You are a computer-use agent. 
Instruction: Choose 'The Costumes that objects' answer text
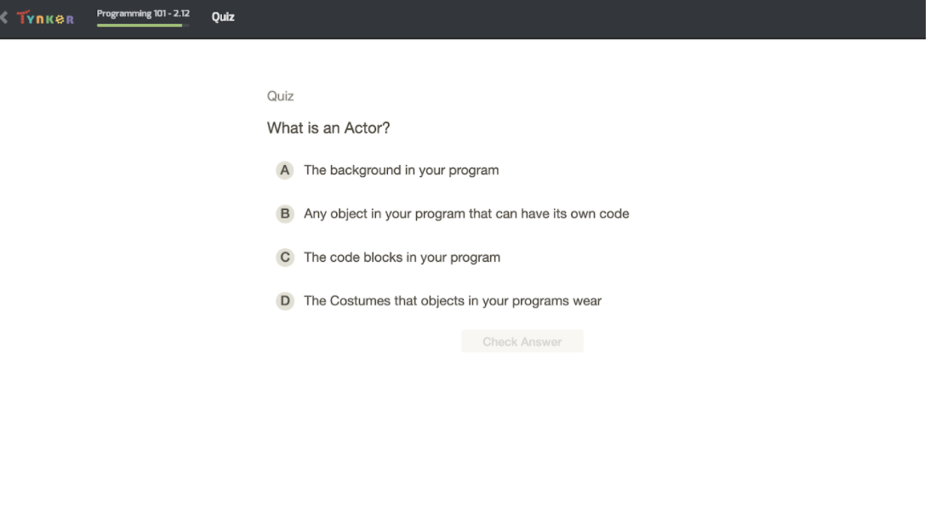(x=453, y=301)
